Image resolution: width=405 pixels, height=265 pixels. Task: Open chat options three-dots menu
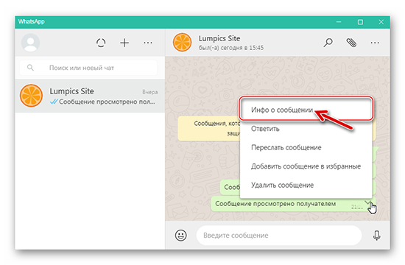[375, 43]
